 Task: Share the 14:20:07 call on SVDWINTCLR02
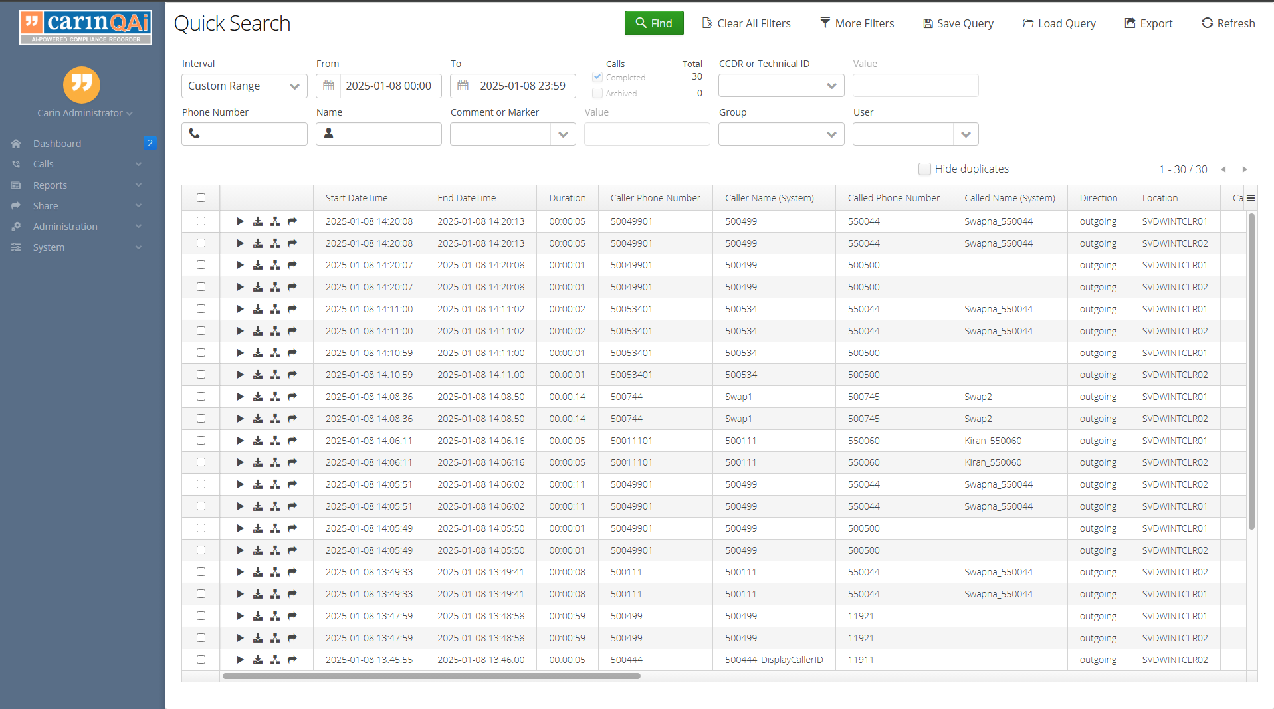click(x=292, y=287)
